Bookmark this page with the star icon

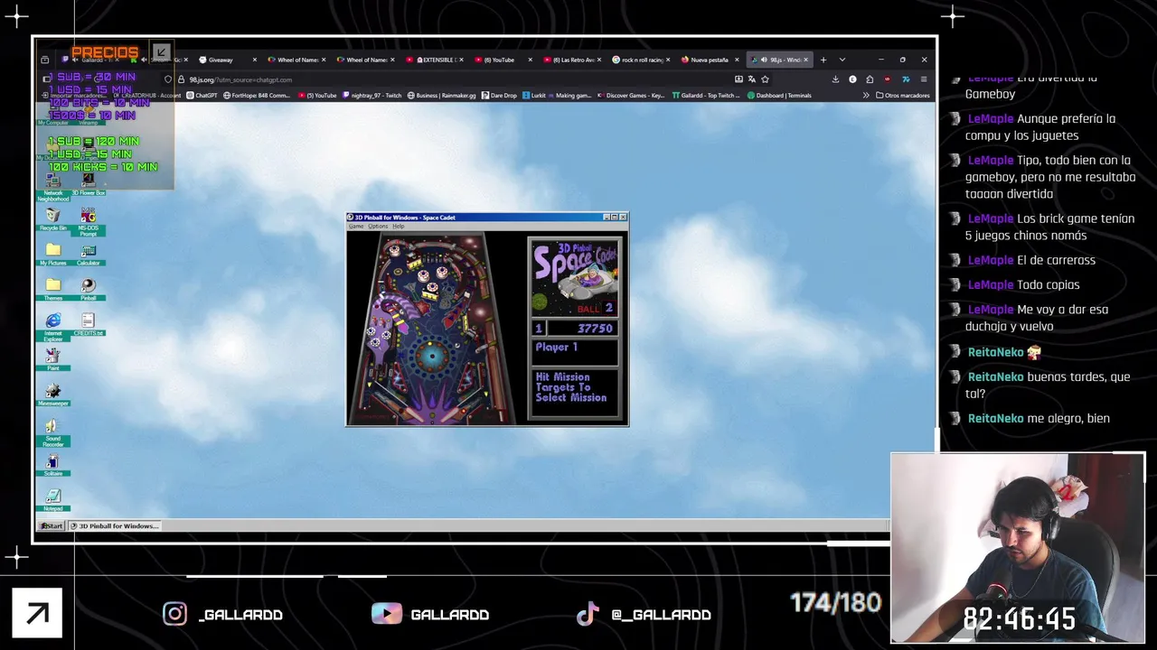point(765,79)
